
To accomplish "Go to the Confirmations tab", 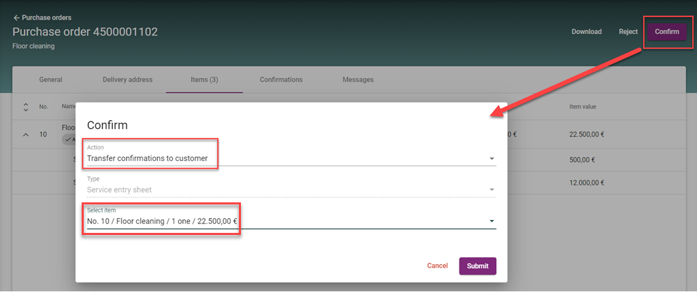I will (281, 79).
